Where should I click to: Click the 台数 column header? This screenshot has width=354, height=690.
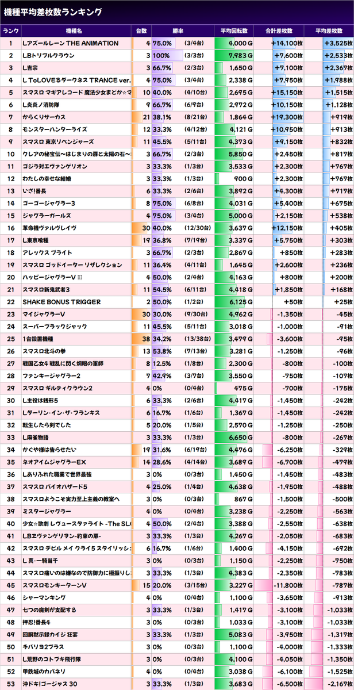141,30
